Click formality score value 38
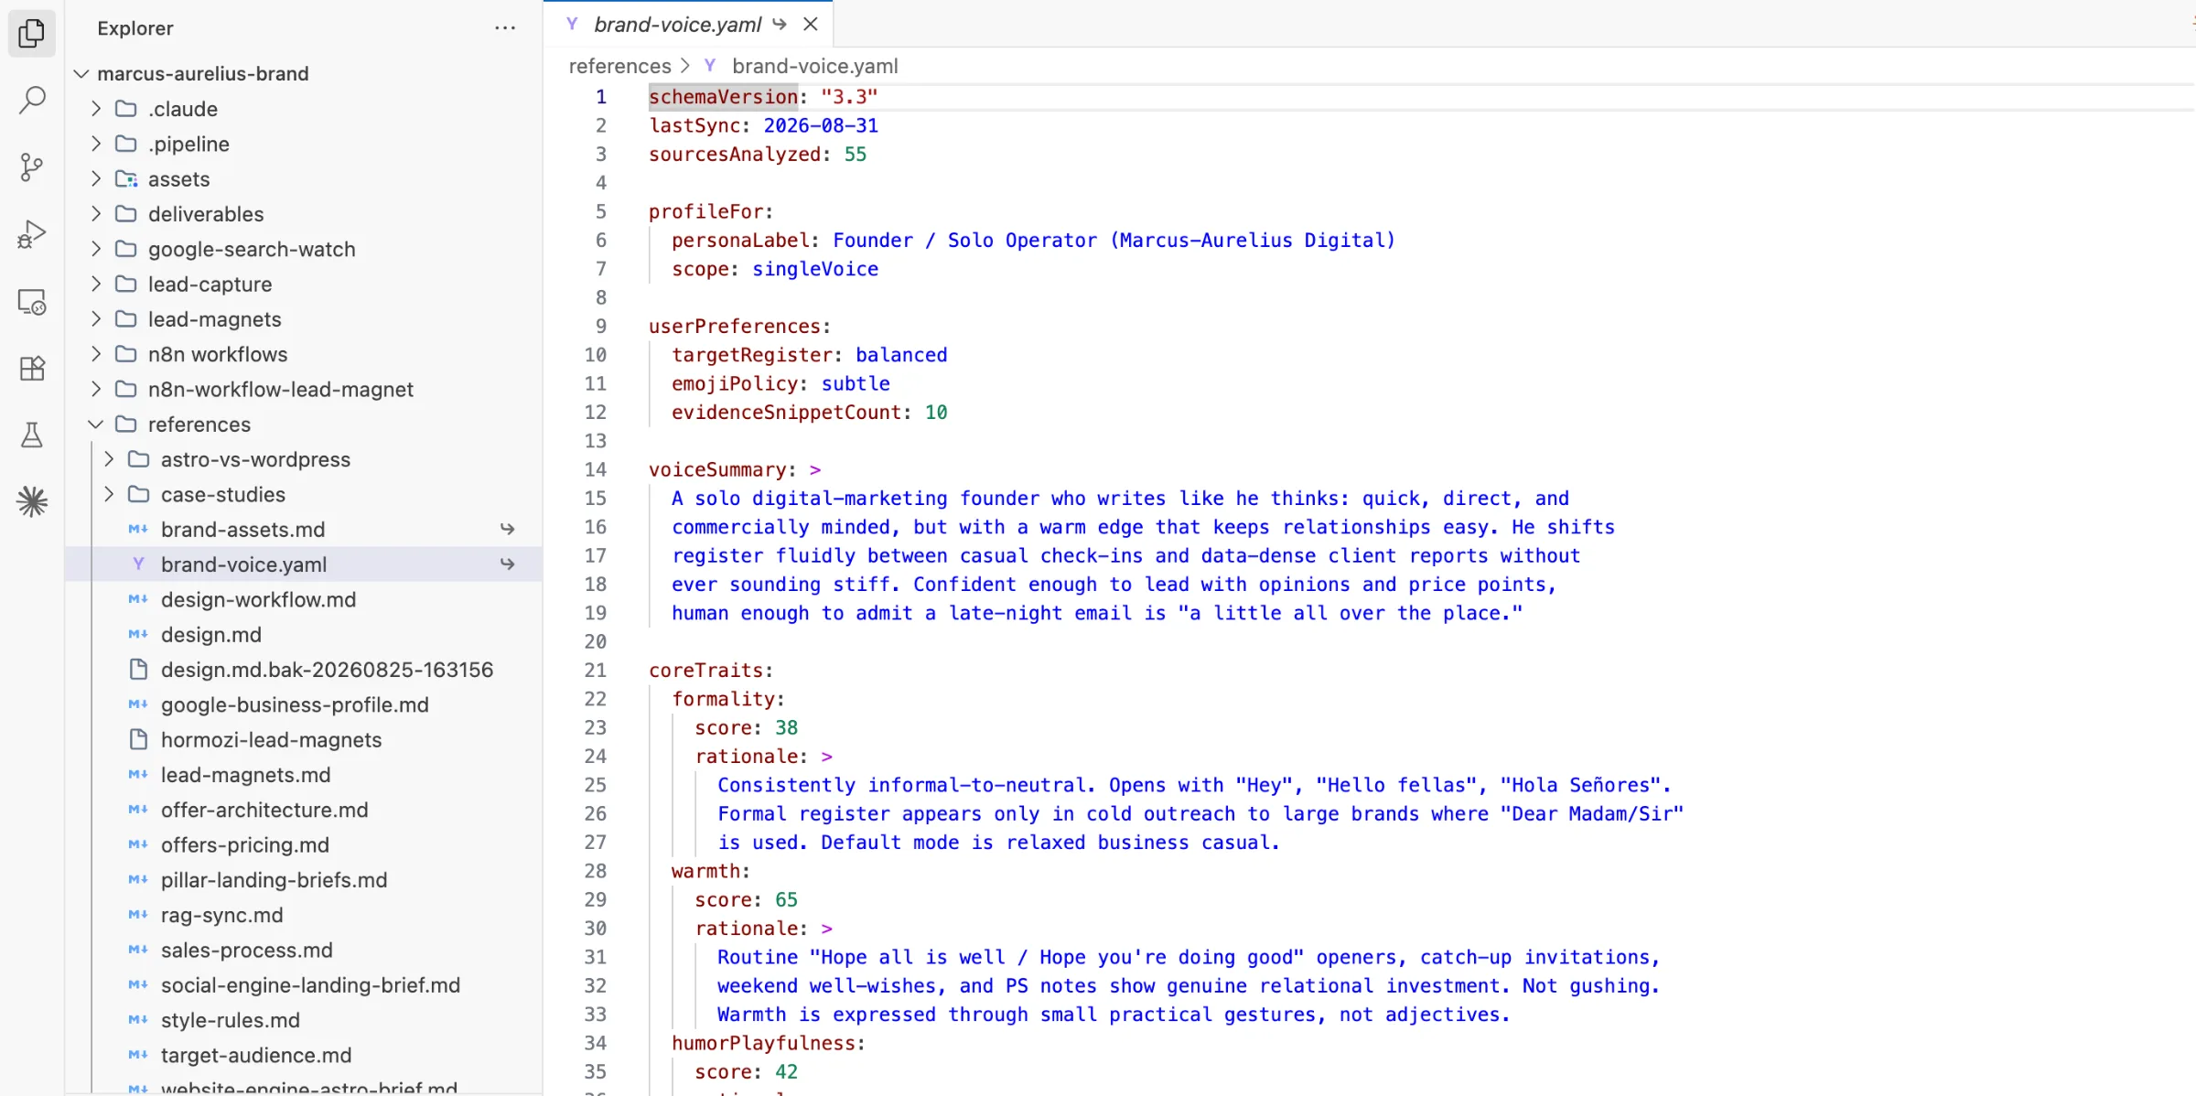The height and width of the screenshot is (1096, 2196). (x=787, y=727)
